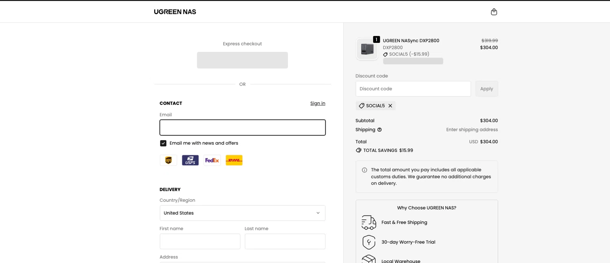Click the Fast & Free Shipping truck icon

tap(369, 222)
